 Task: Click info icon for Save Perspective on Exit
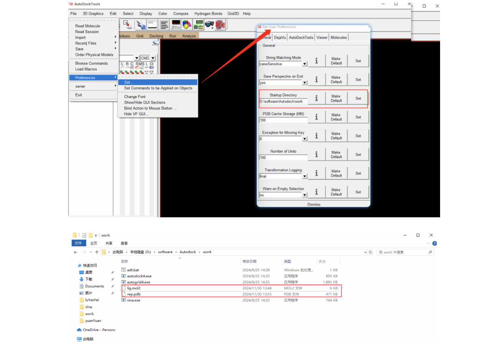(x=316, y=79)
